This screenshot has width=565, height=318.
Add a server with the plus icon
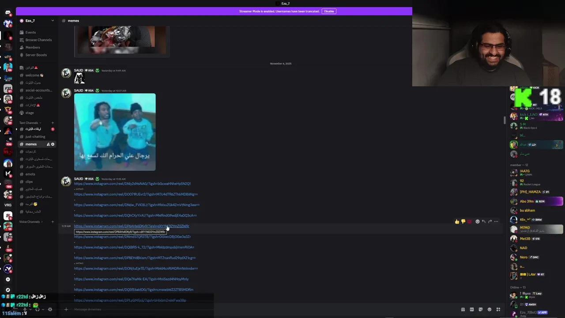tap(8, 280)
